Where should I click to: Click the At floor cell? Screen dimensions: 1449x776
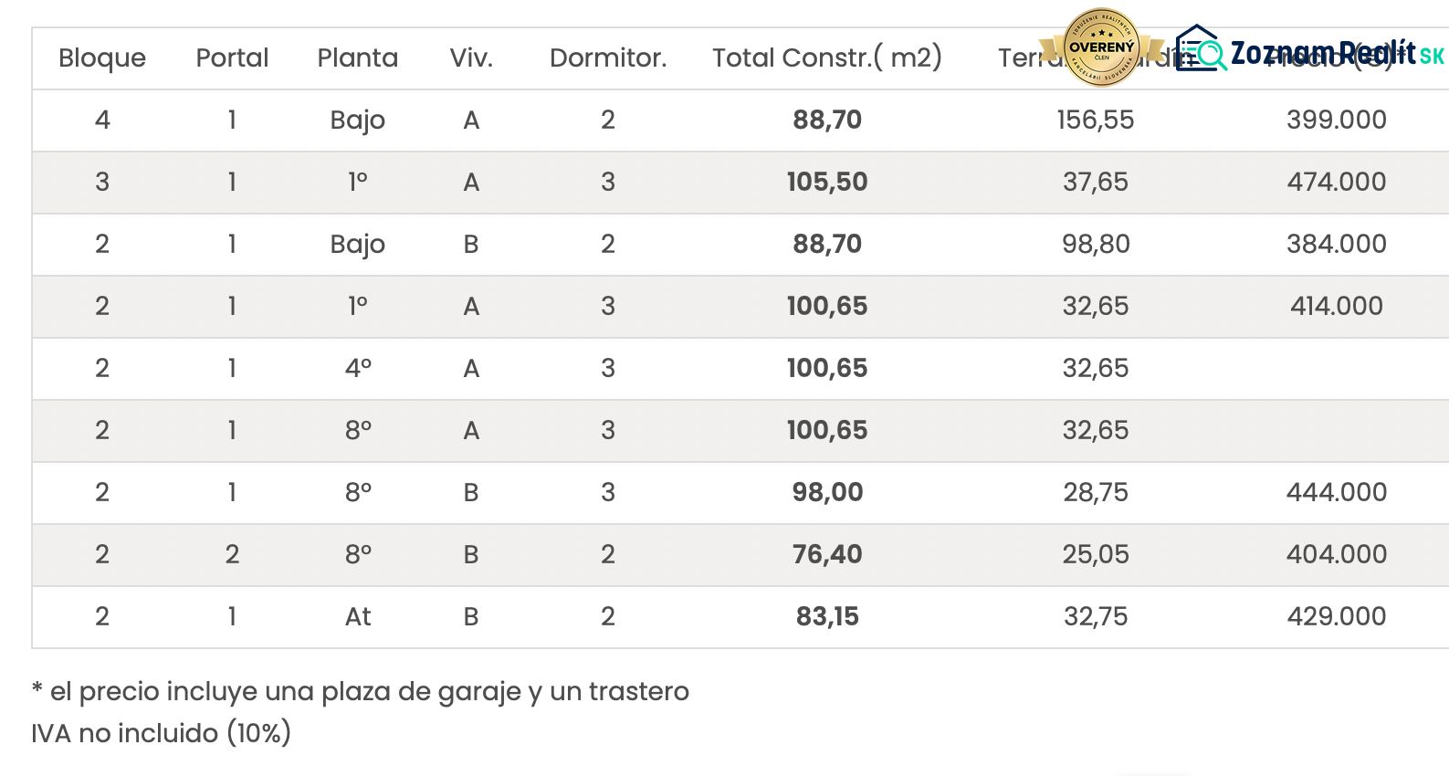358,616
